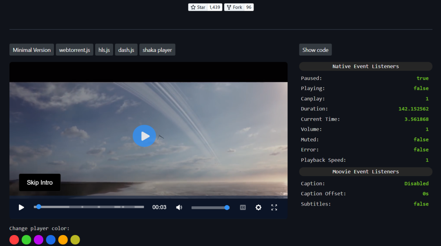Viewport: 441px width, 246px height.
Task: Choose the green player color
Action: [x=27, y=240]
